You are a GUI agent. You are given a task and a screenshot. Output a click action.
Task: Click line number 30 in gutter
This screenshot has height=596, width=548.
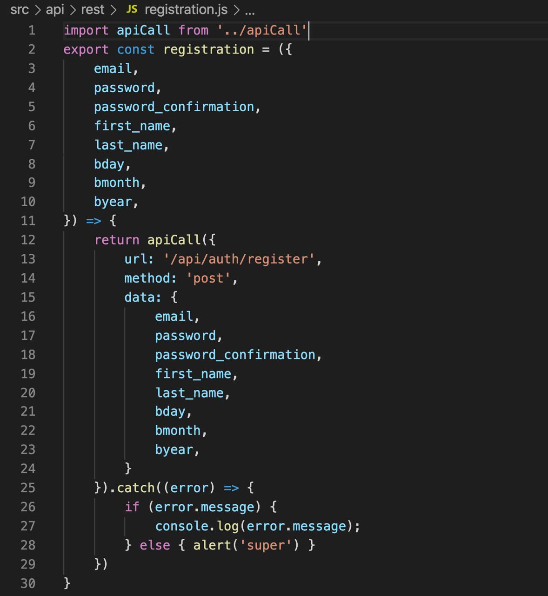point(28,583)
